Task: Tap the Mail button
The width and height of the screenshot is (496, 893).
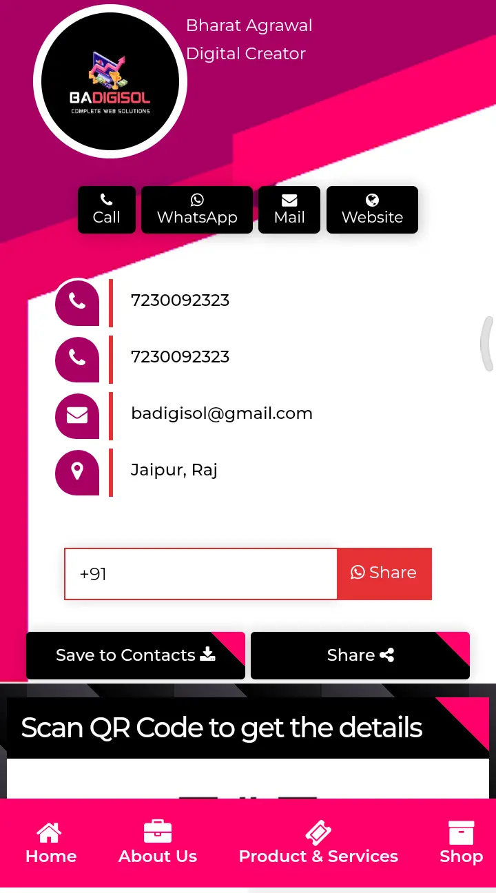Action: pos(289,209)
